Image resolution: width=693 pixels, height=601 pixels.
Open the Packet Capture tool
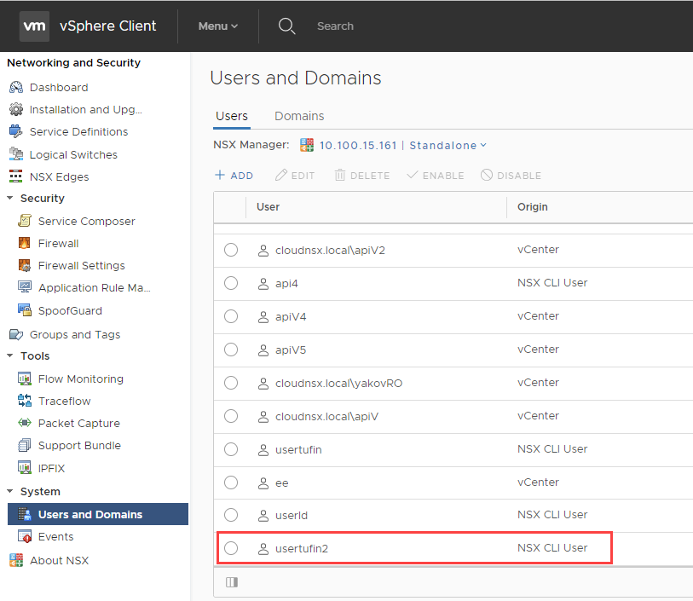[x=79, y=424]
